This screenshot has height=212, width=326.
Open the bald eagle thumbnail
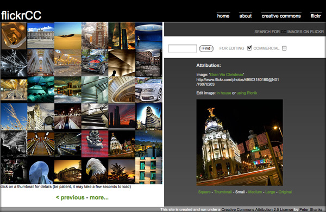pos(95,171)
